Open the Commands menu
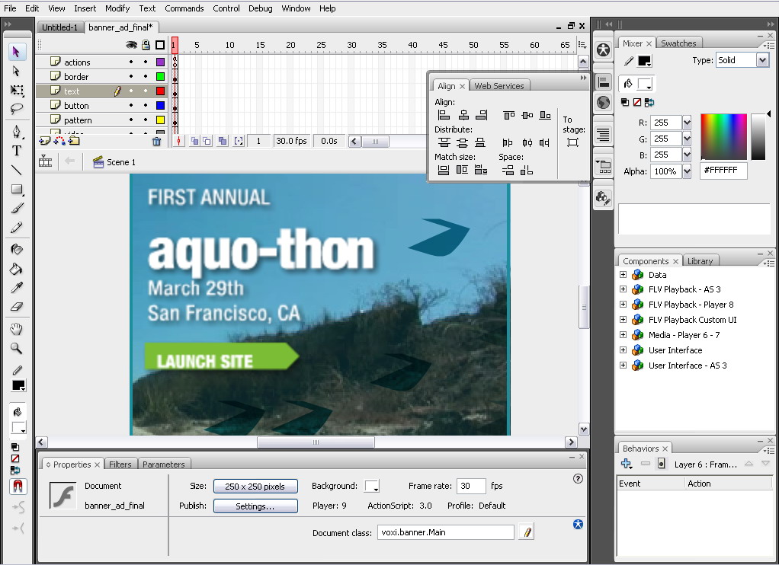 [x=184, y=8]
